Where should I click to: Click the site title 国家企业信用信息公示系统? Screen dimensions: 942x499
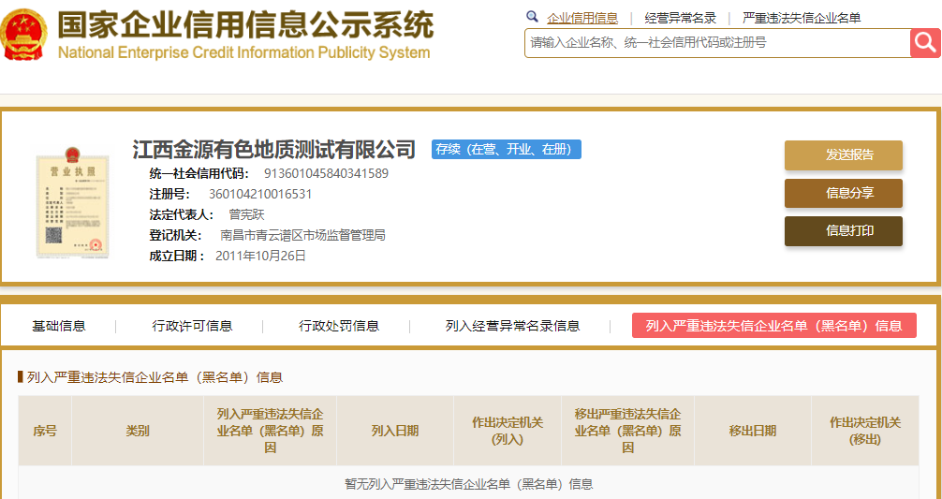(x=245, y=25)
